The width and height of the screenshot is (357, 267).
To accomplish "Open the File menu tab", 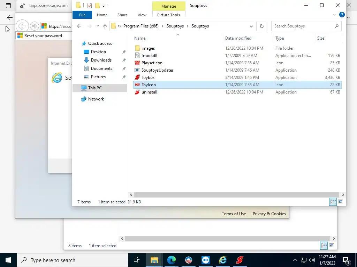I will 82,15.
